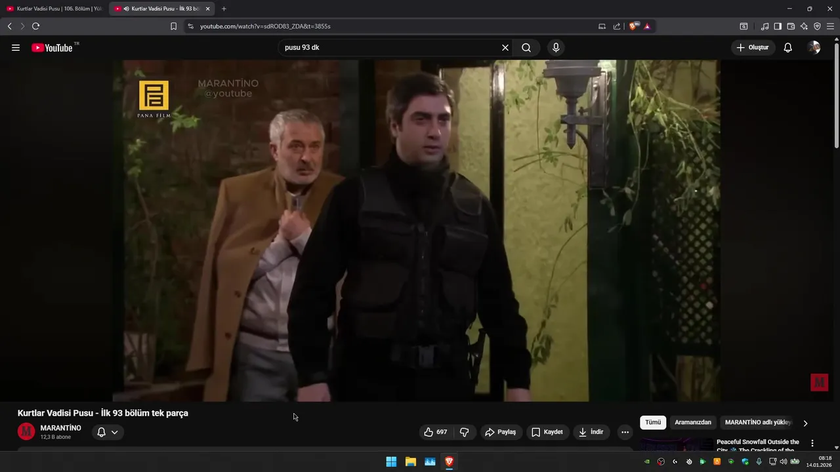Show more filter chips with arrow
The height and width of the screenshot is (472, 840).
tap(805, 423)
